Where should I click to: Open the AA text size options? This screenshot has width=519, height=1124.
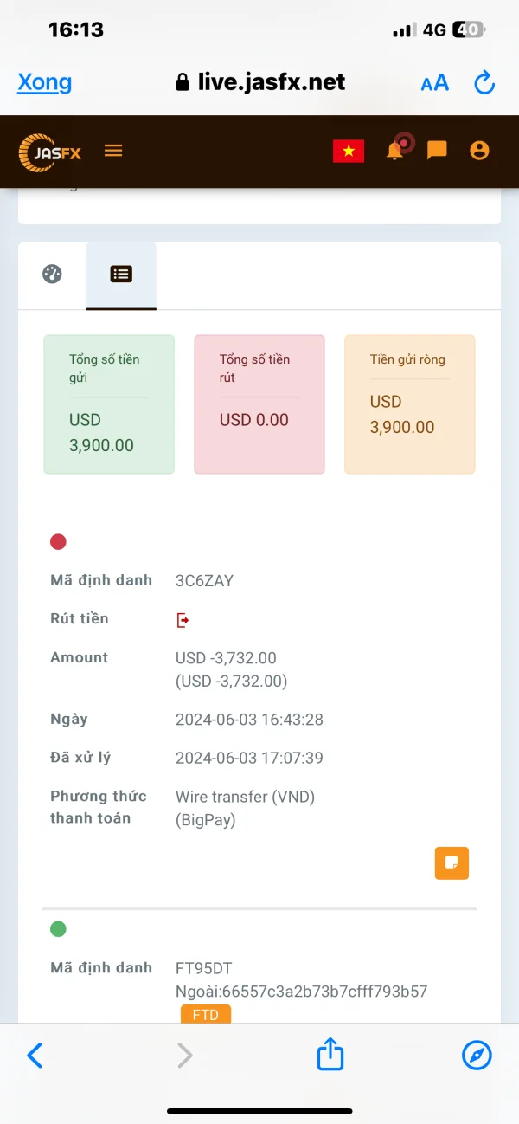click(x=434, y=83)
